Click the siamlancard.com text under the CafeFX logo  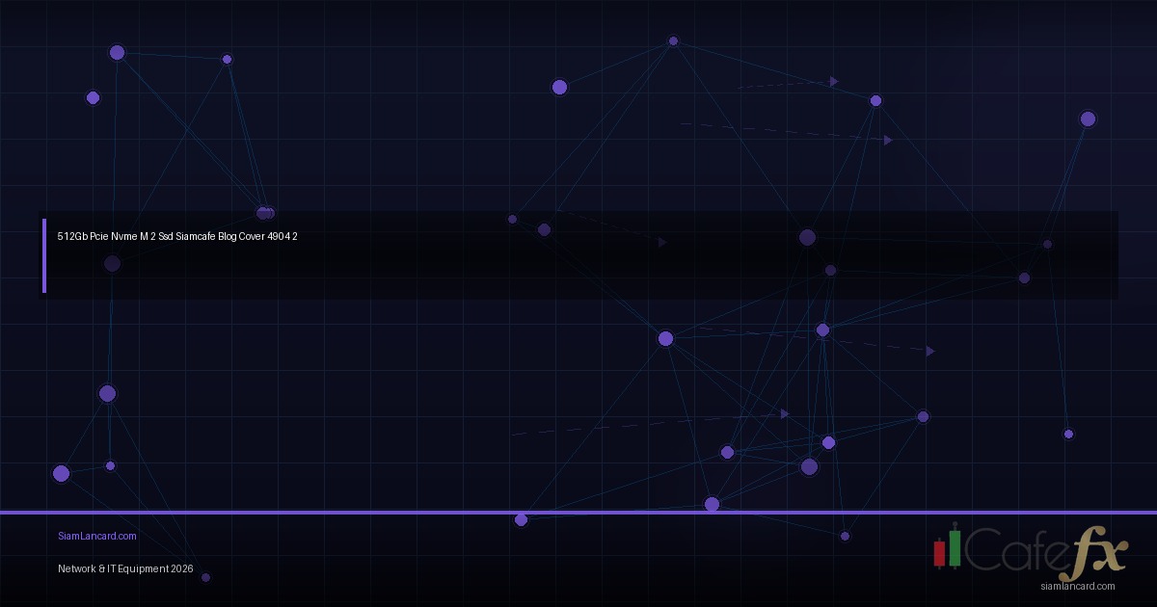click(1077, 586)
